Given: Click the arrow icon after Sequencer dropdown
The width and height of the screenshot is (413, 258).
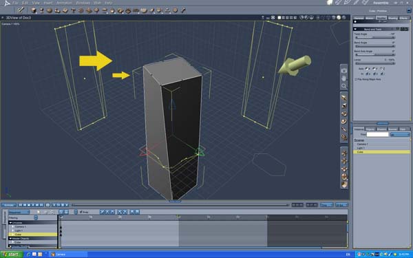Looking at the screenshot, I should pyautogui.click(x=39, y=212).
